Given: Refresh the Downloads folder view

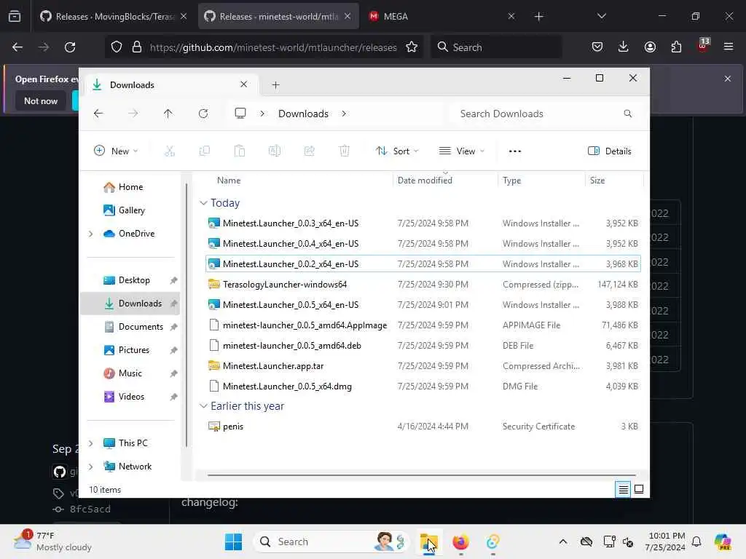Looking at the screenshot, I should click(x=203, y=114).
